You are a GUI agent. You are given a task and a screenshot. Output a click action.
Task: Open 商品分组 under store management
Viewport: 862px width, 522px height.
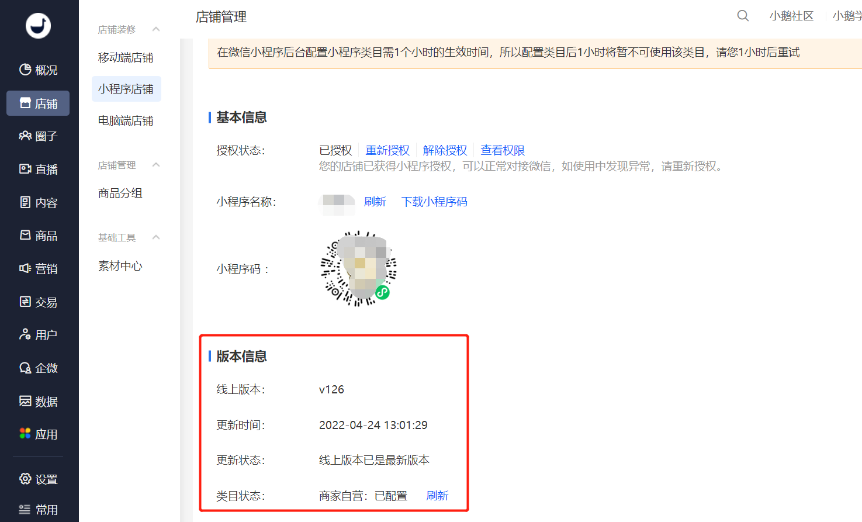click(120, 193)
